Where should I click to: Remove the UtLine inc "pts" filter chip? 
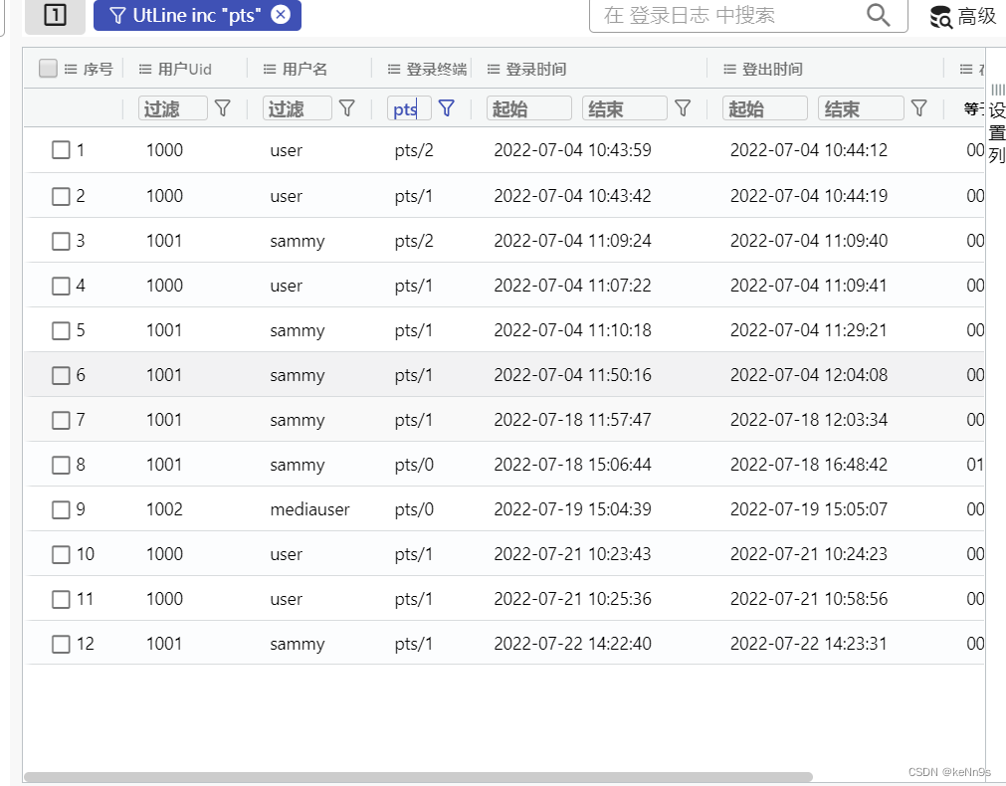point(281,14)
